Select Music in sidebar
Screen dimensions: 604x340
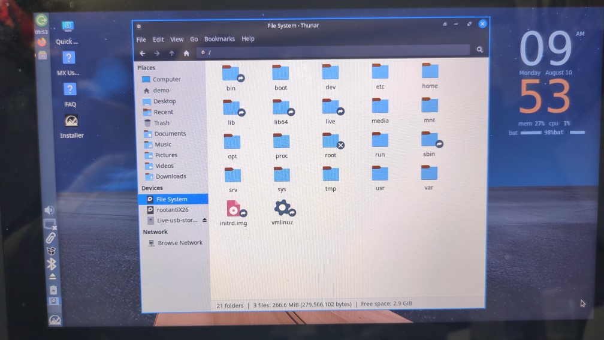coord(158,144)
